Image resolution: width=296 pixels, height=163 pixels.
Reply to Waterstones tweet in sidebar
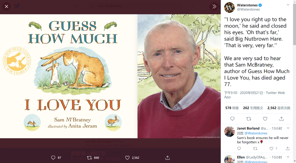coord(232,119)
